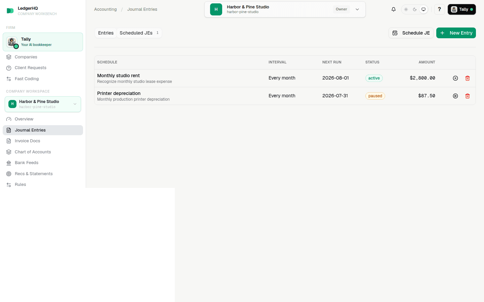484x302 pixels.
Task: Delete Monthly studio rent schedule
Action: click(x=468, y=78)
